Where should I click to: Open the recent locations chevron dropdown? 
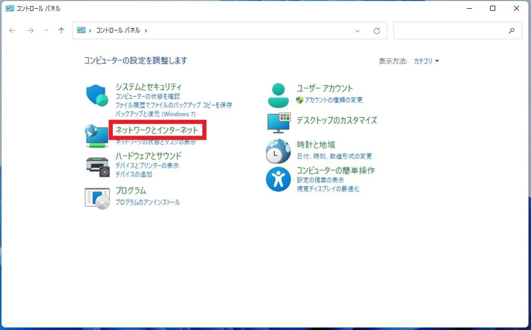(46, 31)
